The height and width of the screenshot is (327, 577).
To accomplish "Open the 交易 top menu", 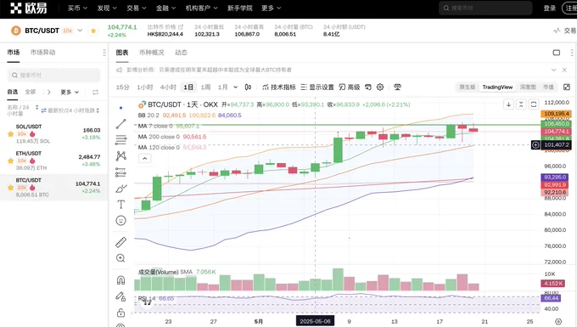I will pos(136,8).
